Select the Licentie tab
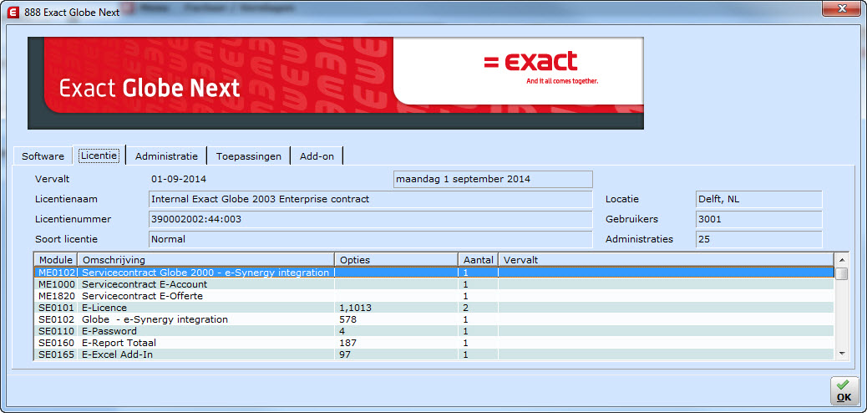This screenshot has width=867, height=413. [99, 156]
